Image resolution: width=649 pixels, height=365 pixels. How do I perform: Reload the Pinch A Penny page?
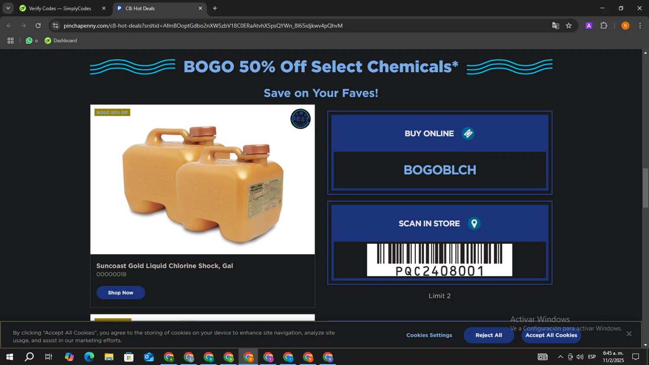pyautogui.click(x=38, y=26)
